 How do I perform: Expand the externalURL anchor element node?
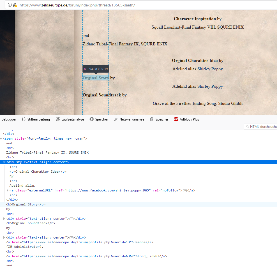point(7,191)
